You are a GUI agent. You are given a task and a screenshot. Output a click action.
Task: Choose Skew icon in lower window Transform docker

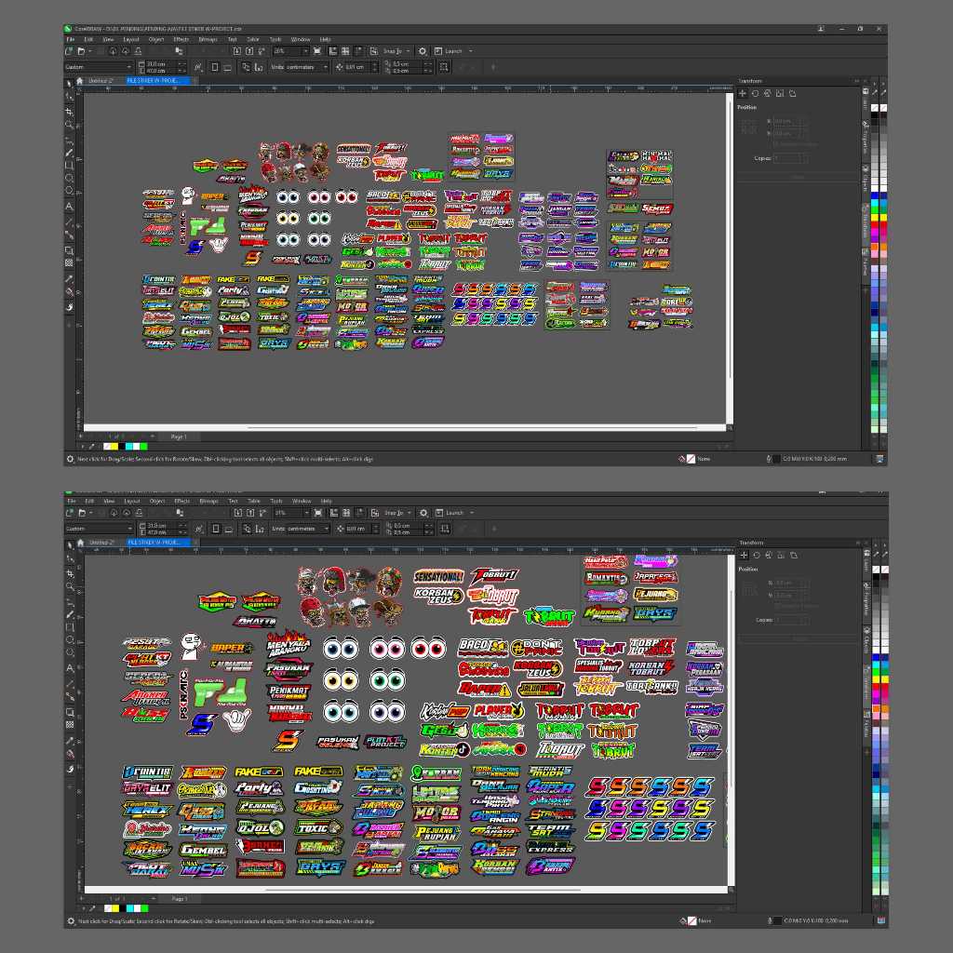tap(794, 556)
